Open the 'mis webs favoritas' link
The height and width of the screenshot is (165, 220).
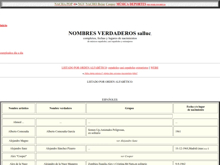pyautogui.click(x=156, y=4)
